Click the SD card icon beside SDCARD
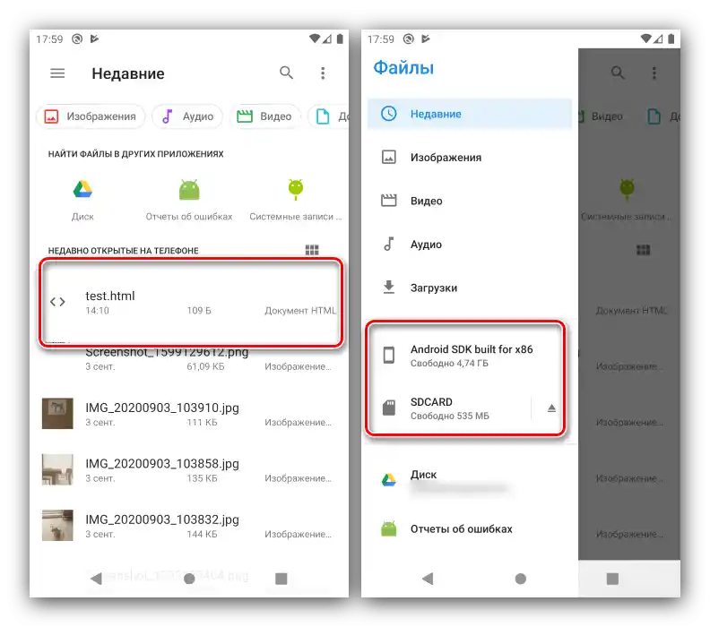 tap(389, 408)
